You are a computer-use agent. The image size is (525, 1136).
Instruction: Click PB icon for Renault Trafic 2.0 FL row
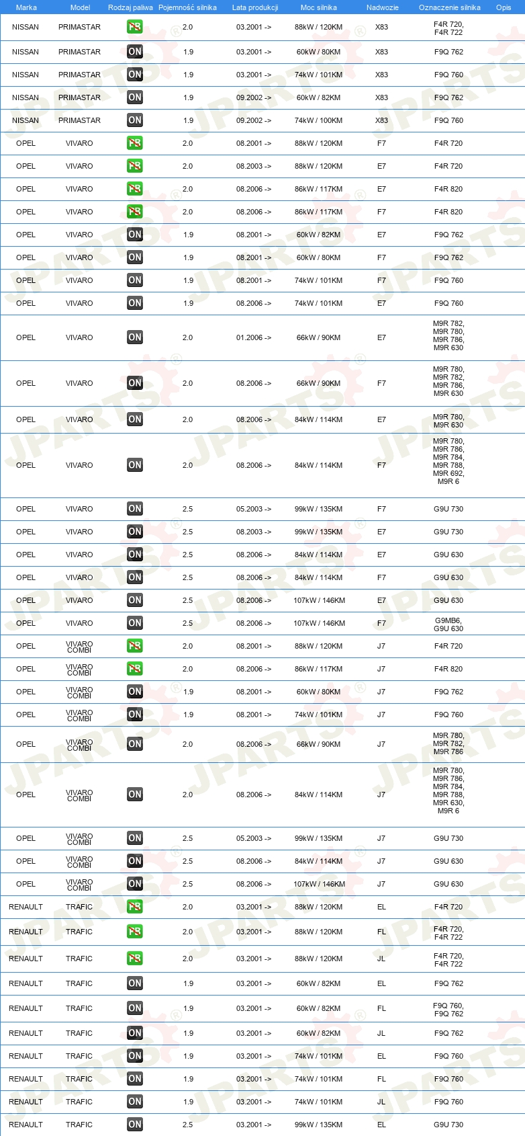click(135, 932)
